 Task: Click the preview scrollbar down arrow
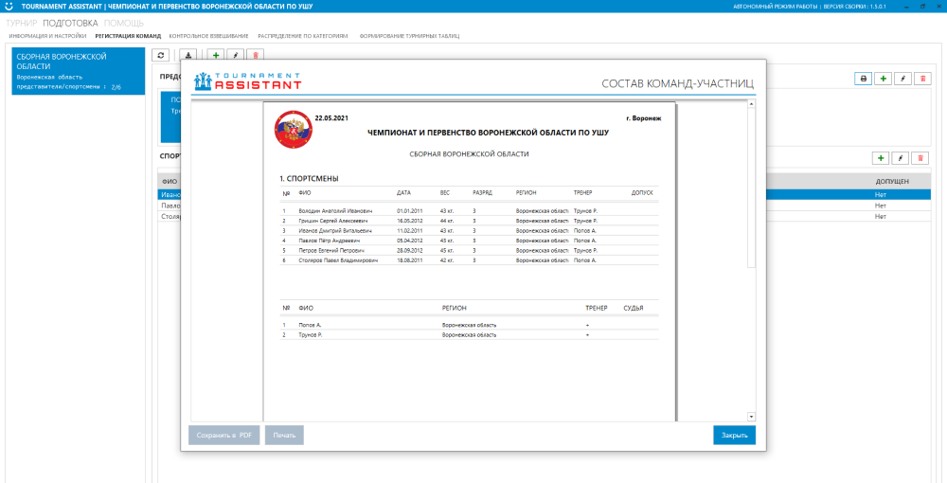click(751, 416)
